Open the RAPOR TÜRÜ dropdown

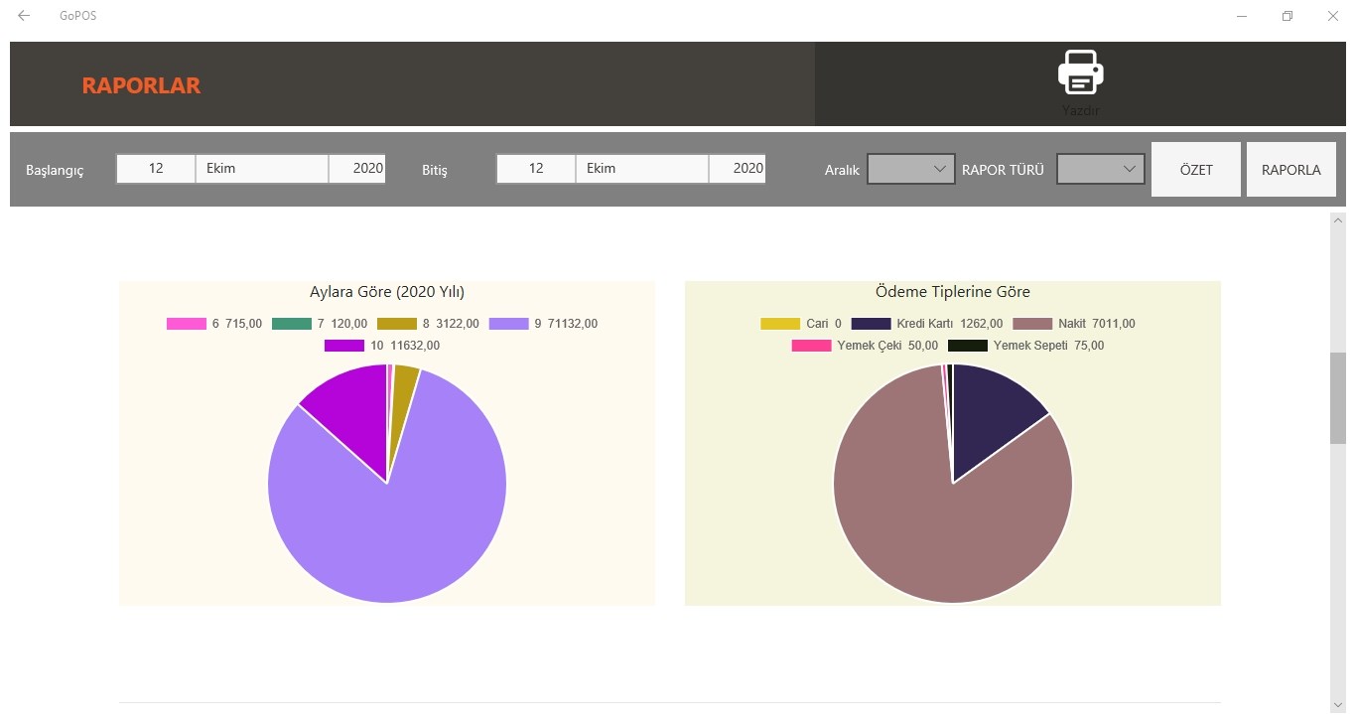(x=1101, y=169)
